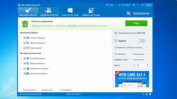The width and height of the screenshot is (177, 99).
Task: Click Текущая версия:8.06.576 text
Action: coord(30,94)
